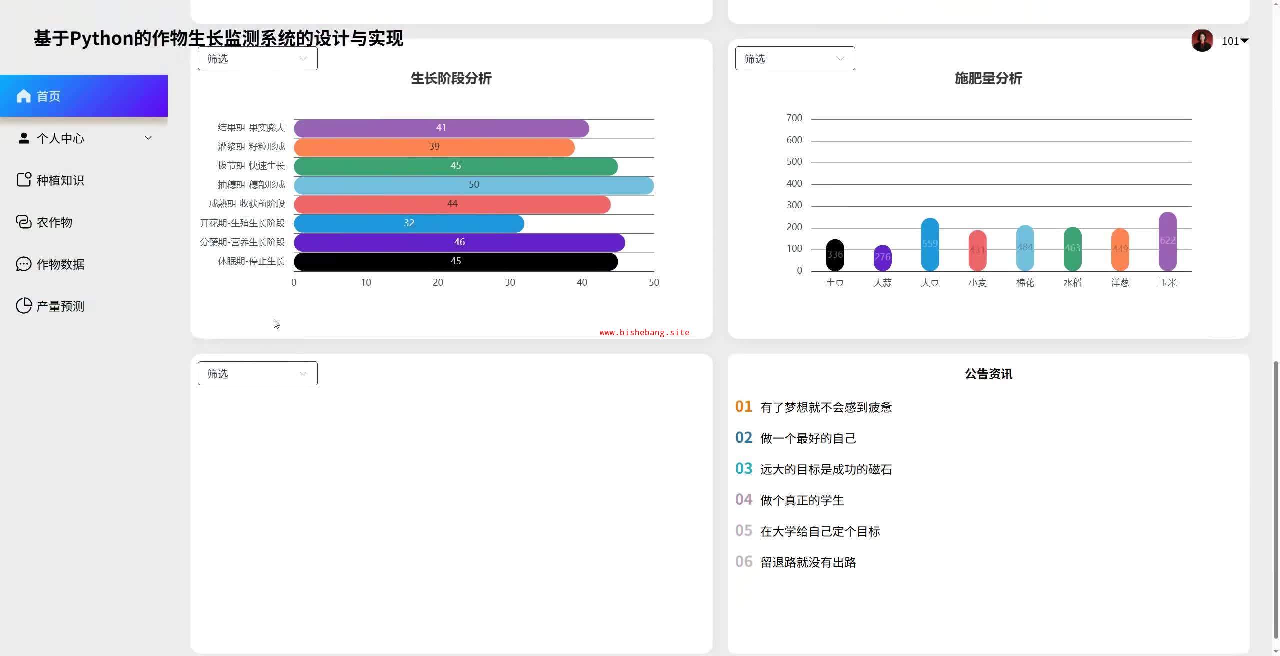Screen dimensions: 1280x656
Task: Click the 作物数据 chat bubble icon
Action: pos(24,264)
